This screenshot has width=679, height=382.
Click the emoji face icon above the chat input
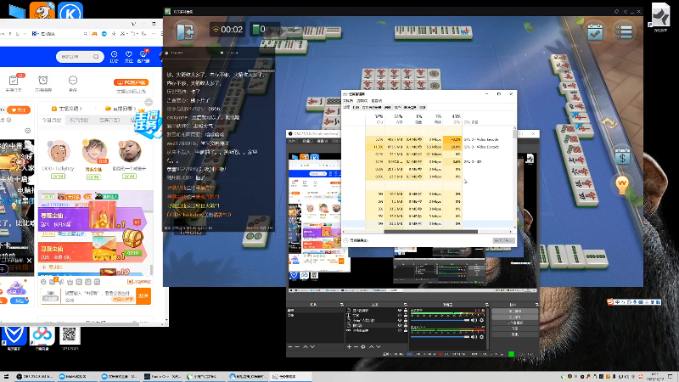[43, 282]
